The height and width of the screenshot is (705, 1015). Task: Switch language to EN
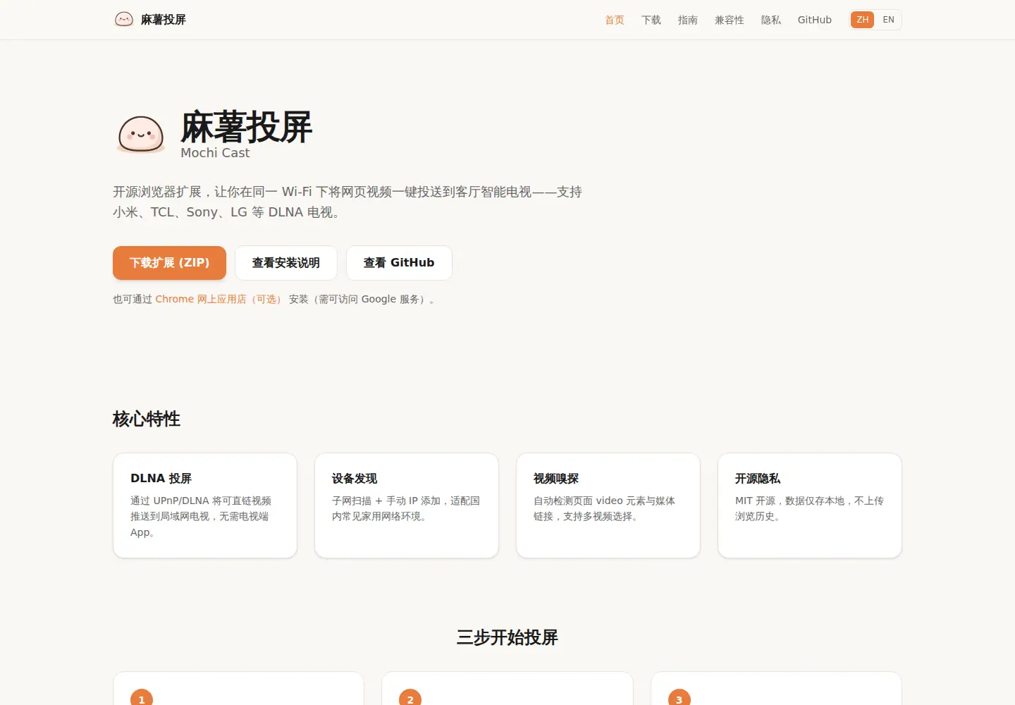tap(888, 20)
